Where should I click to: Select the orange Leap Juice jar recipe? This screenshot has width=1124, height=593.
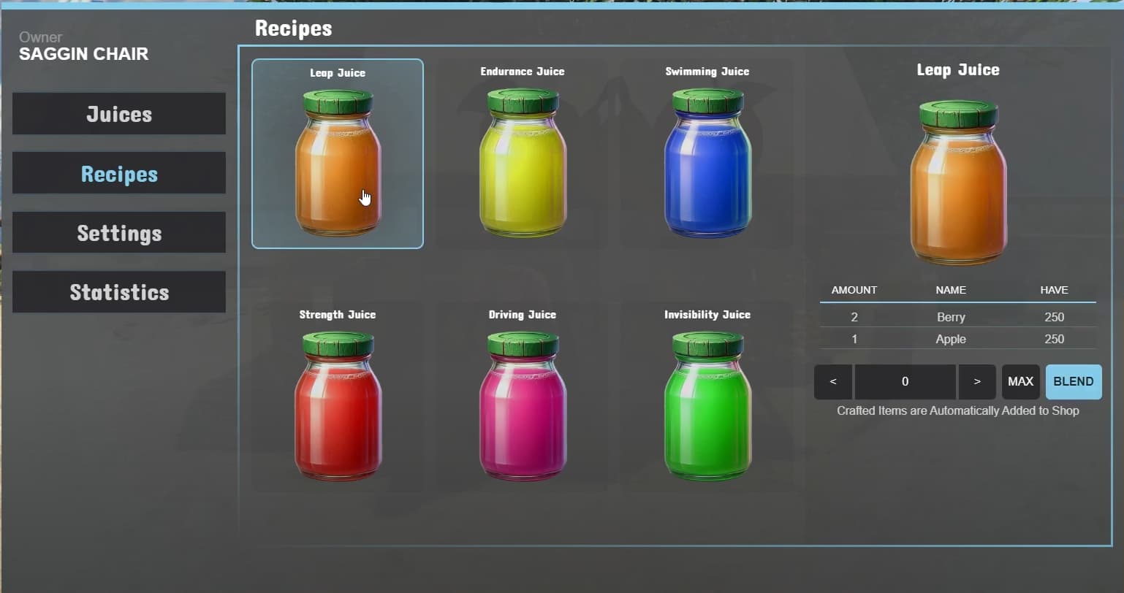pos(338,153)
